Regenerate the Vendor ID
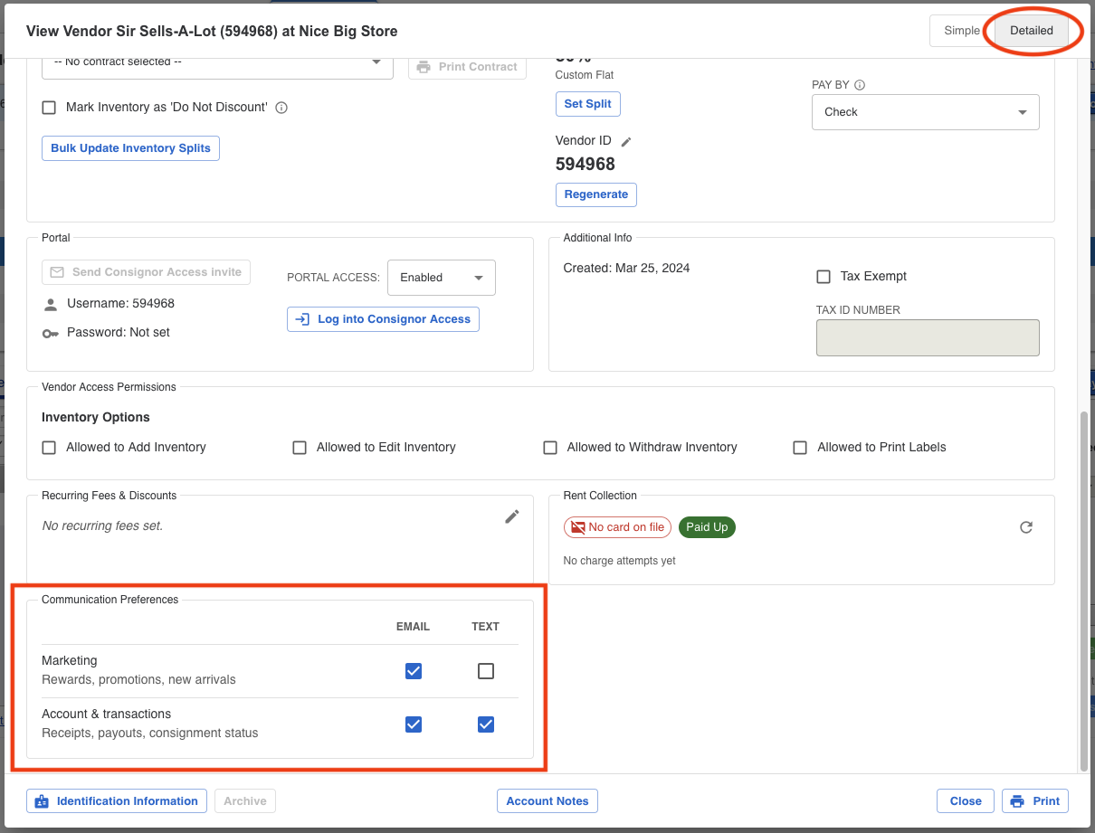 click(595, 194)
